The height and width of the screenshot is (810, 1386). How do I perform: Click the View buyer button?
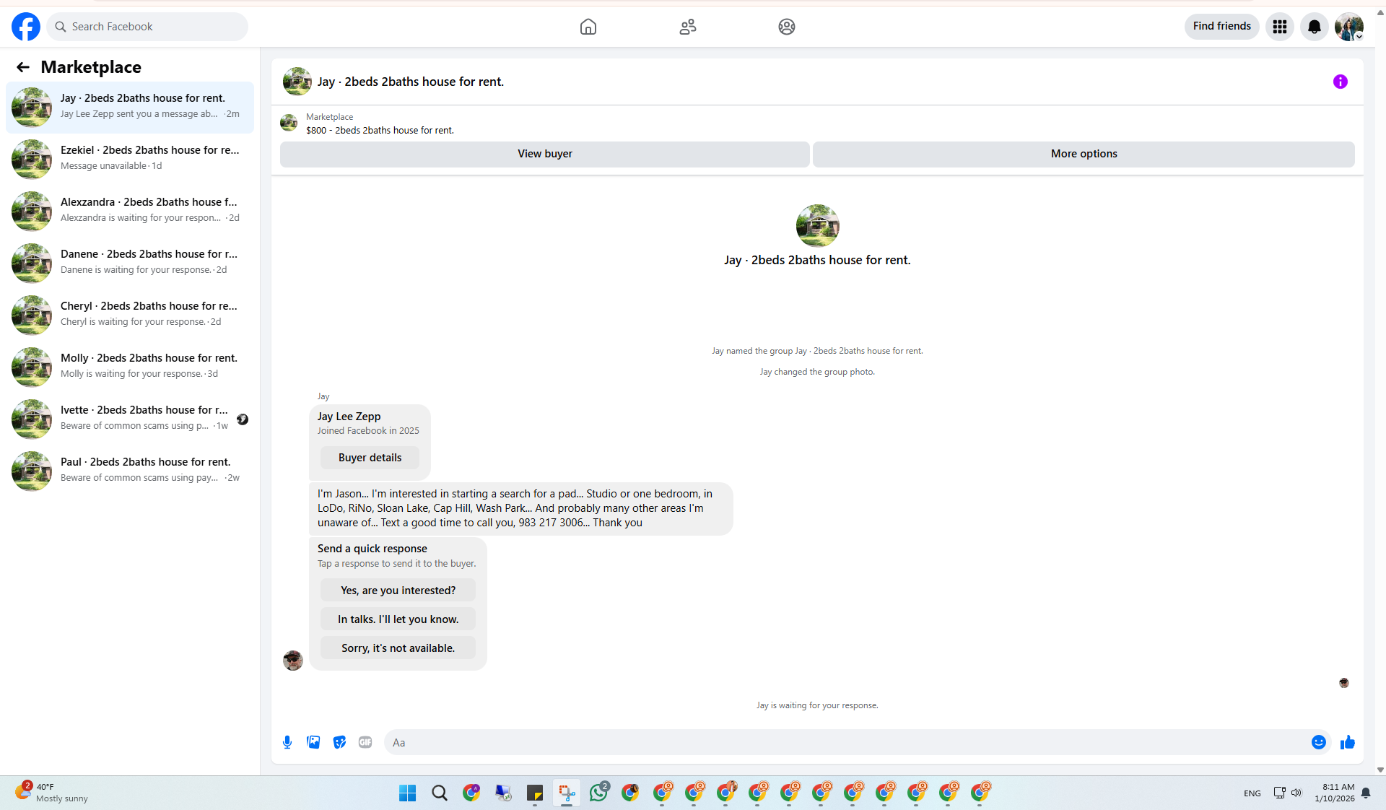(544, 154)
